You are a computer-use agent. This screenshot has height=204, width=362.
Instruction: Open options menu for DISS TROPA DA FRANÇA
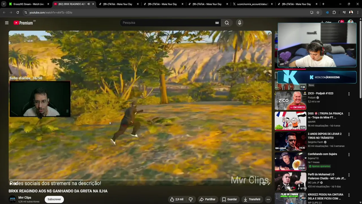[x=349, y=114]
